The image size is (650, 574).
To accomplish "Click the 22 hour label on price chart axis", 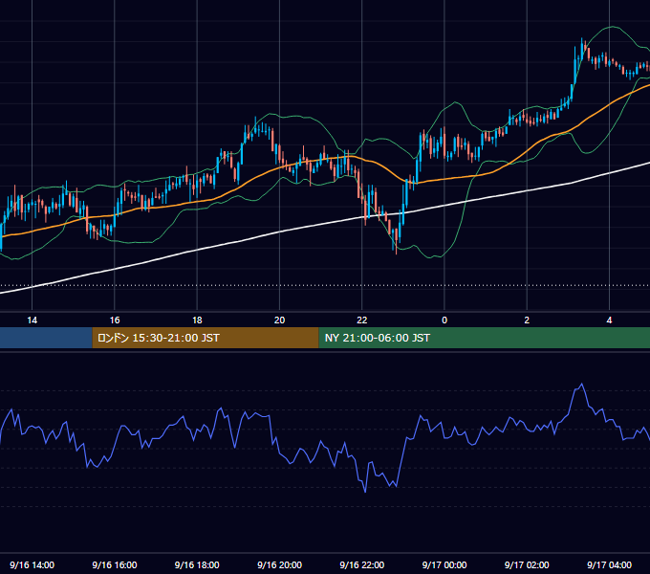I will point(362,320).
